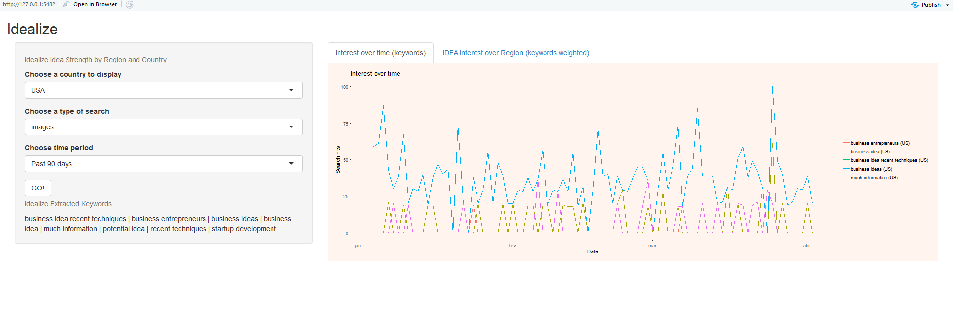Click the GO! button

point(38,188)
